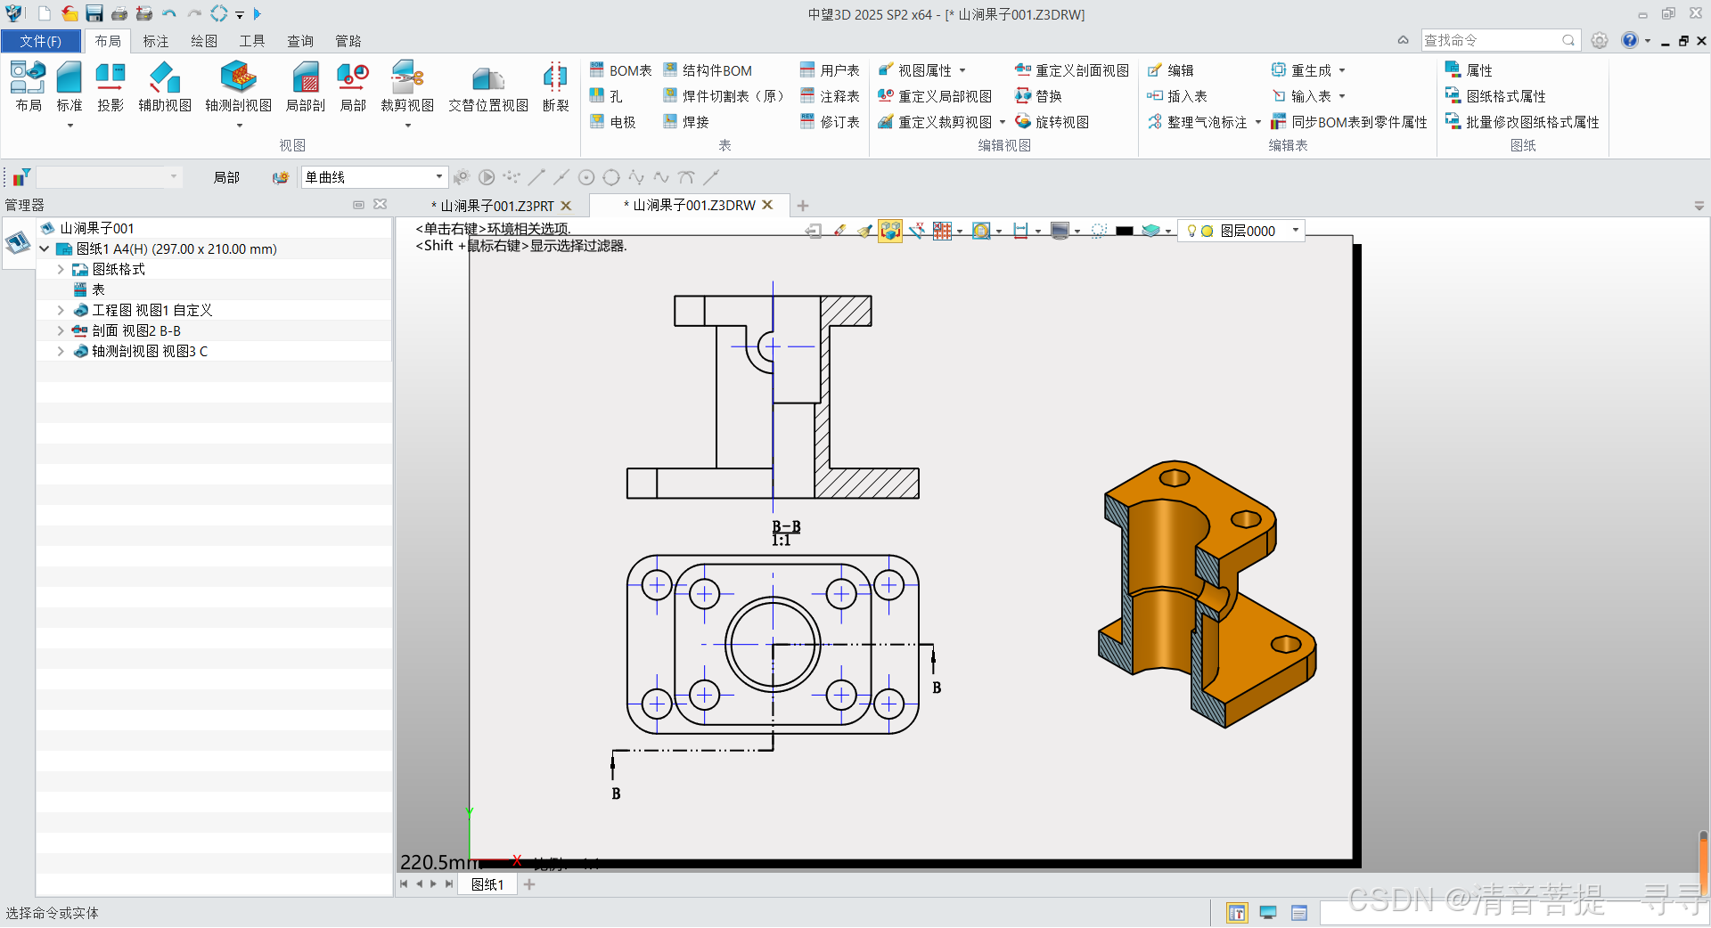Toggle the highlighted 3D blocks view icon
The height and width of the screenshot is (928, 1711).
890,231
